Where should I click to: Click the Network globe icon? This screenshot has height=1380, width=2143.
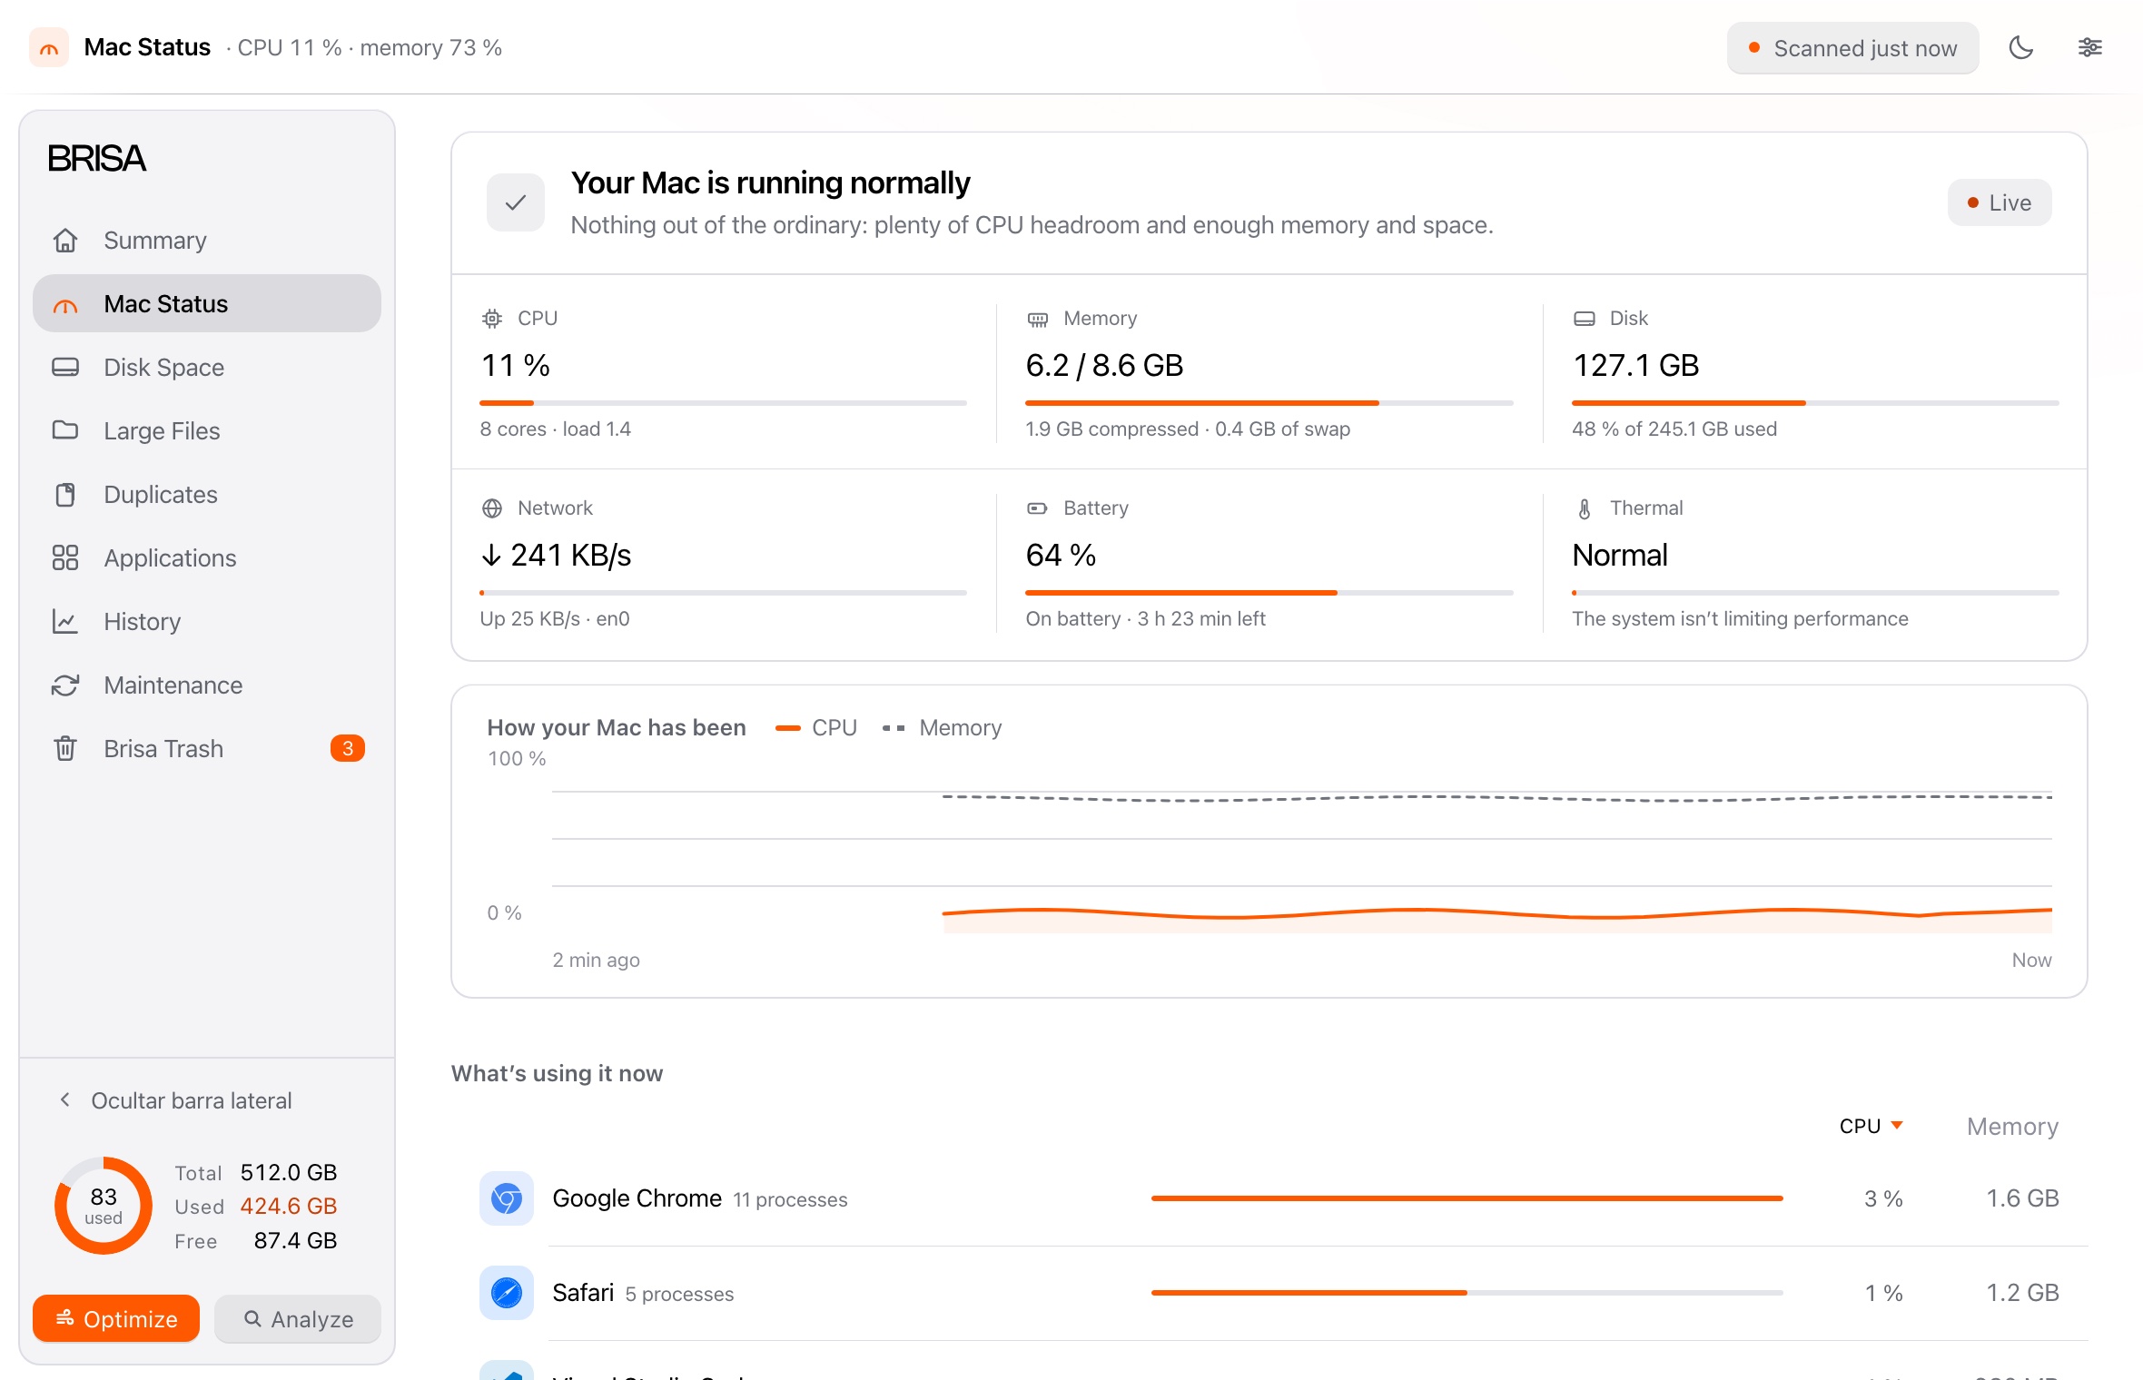point(492,508)
